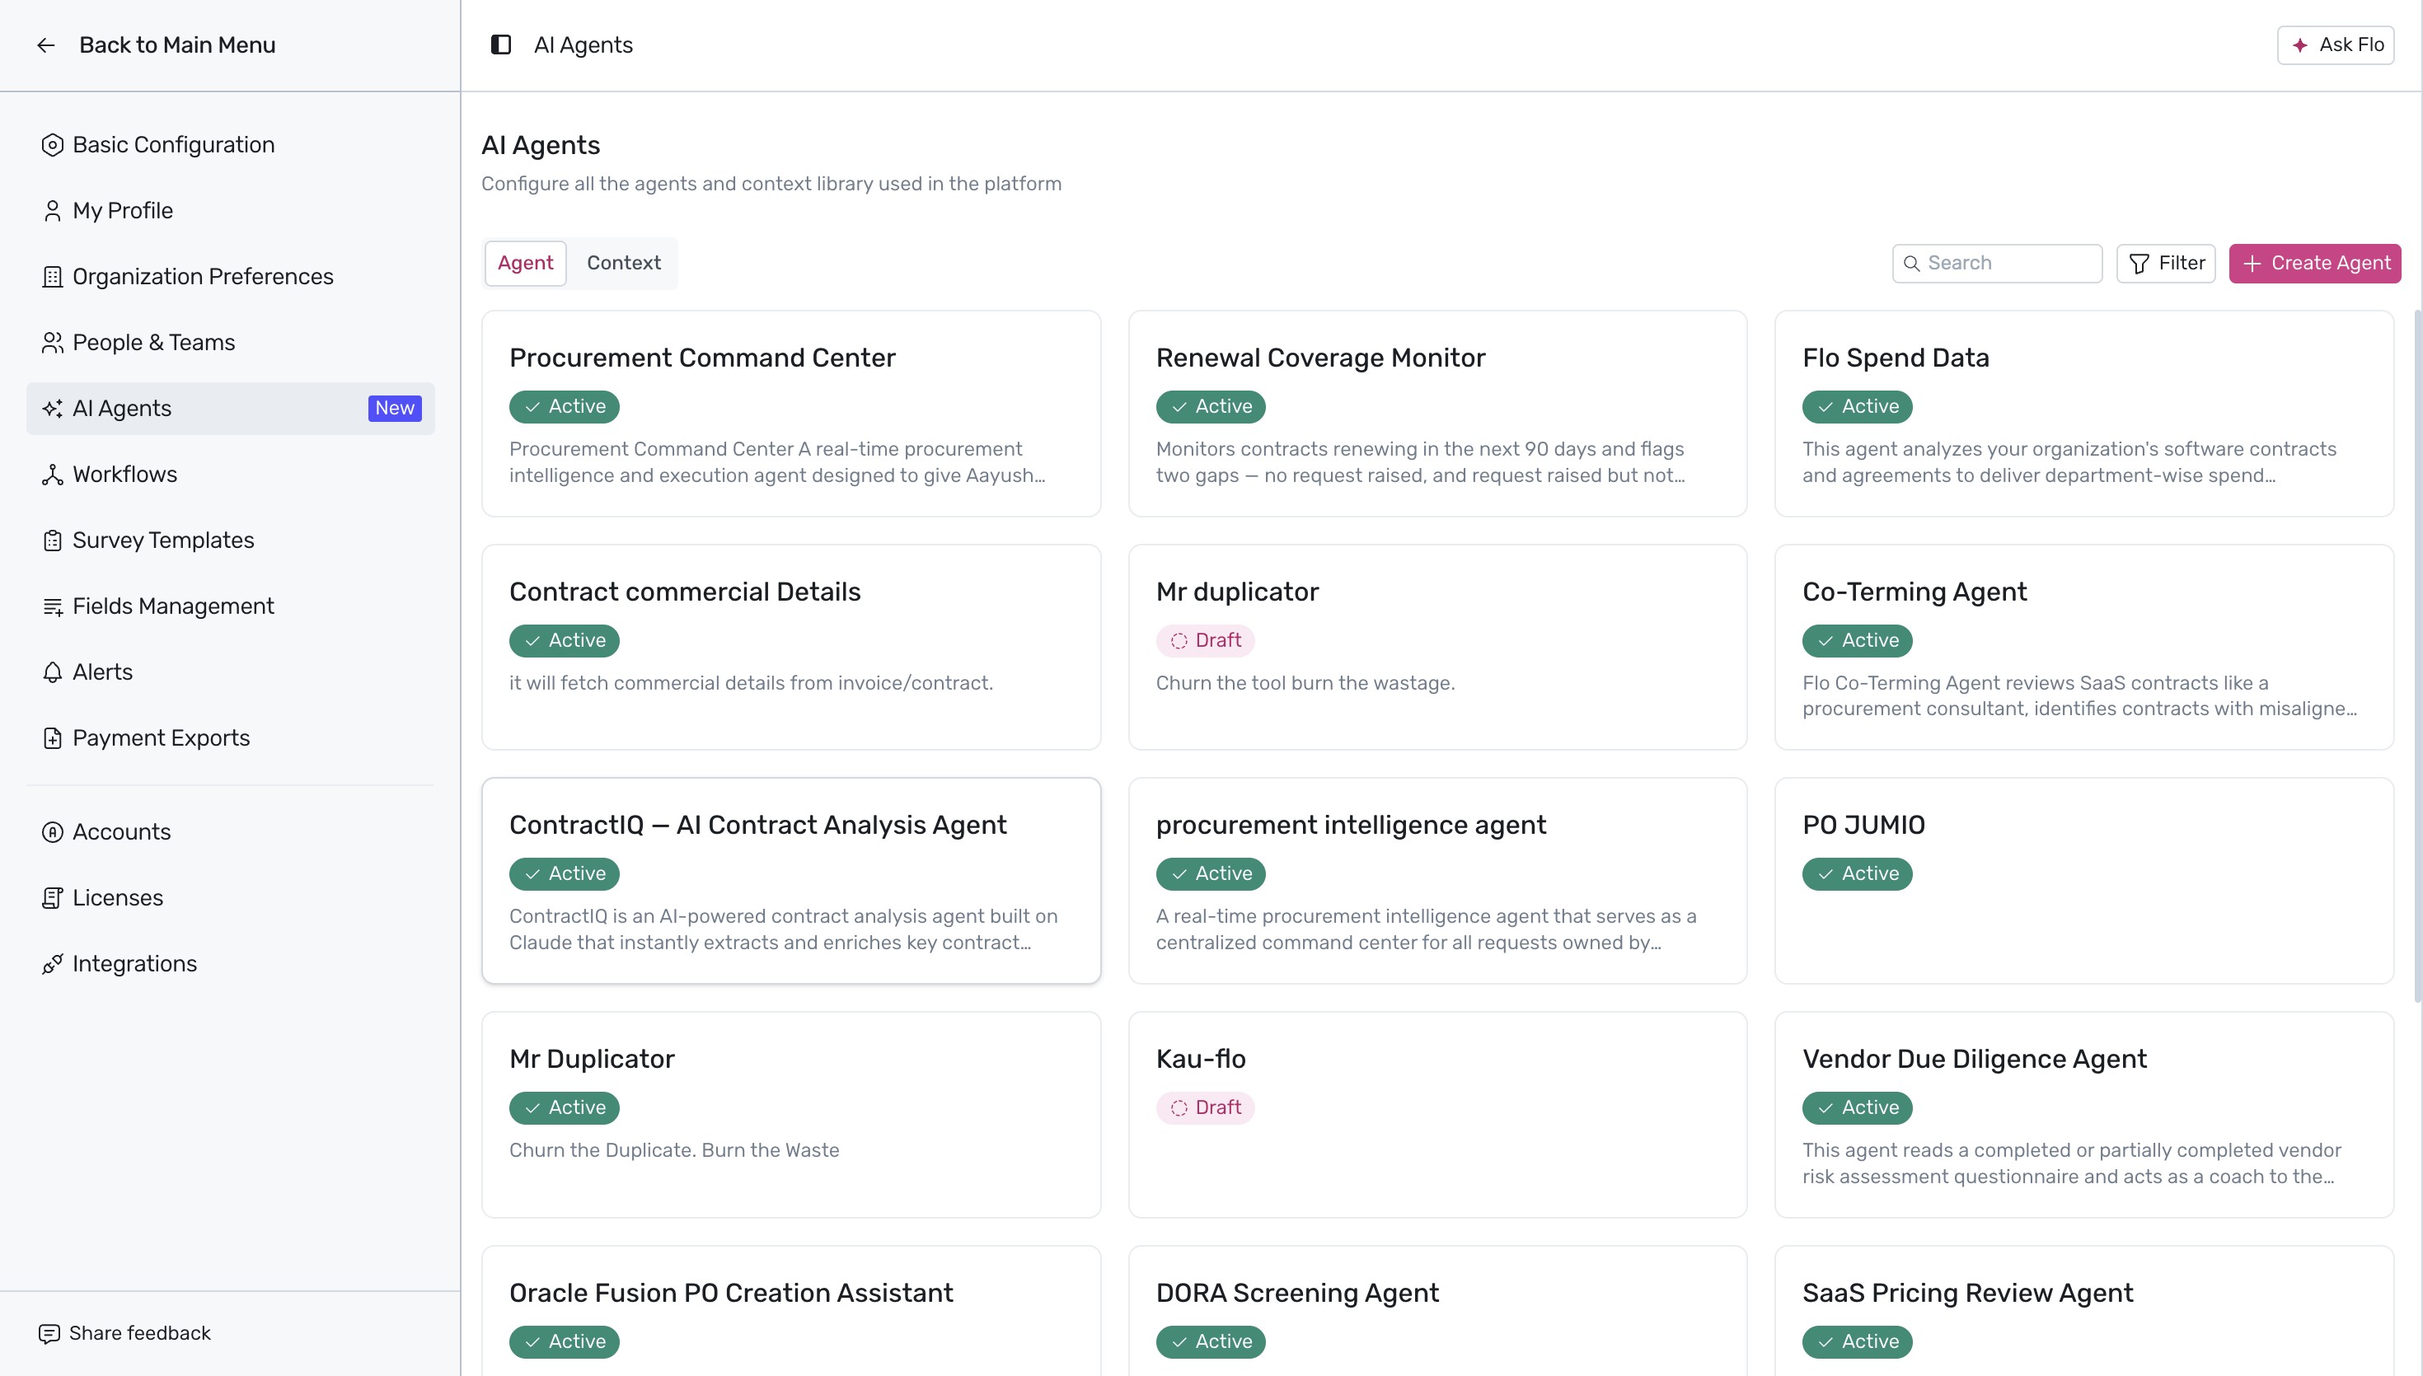
Task: Click the Draft status badge on Kau-flo
Action: tap(1205, 1107)
